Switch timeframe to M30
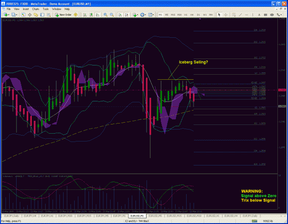288x224 pixels. [x=179, y=15]
